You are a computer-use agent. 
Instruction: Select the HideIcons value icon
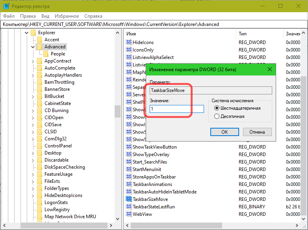(129, 42)
